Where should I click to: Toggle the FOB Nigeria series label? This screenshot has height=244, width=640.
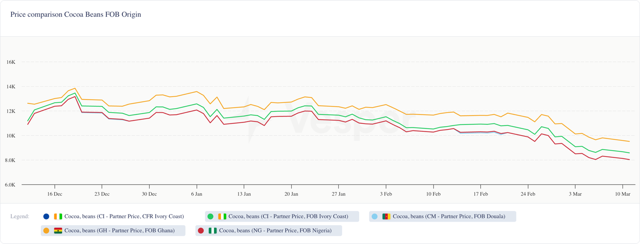(x=275, y=230)
